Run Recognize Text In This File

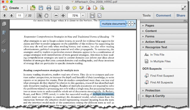154,55
